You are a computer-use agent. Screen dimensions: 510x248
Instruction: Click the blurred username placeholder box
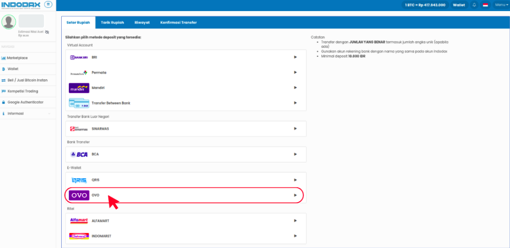pos(31,21)
